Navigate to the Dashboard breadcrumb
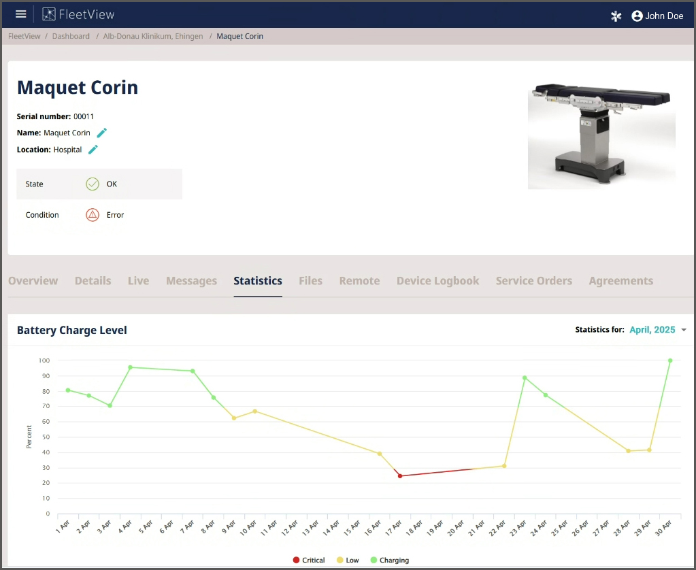 pos(71,37)
